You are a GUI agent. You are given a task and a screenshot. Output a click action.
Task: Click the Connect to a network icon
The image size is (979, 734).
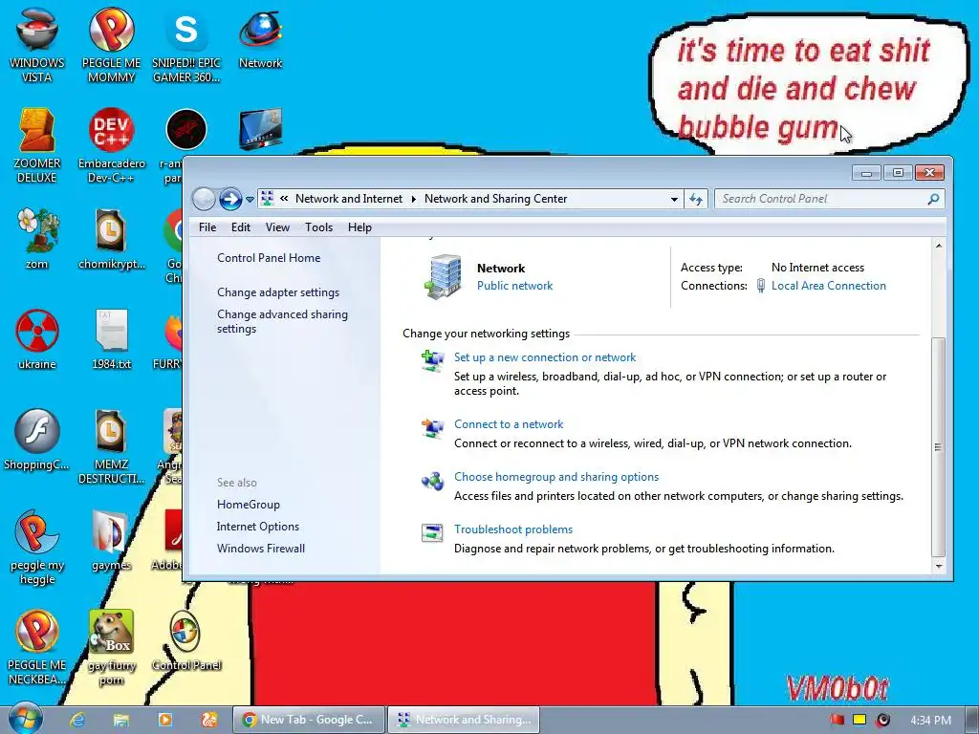click(x=432, y=428)
